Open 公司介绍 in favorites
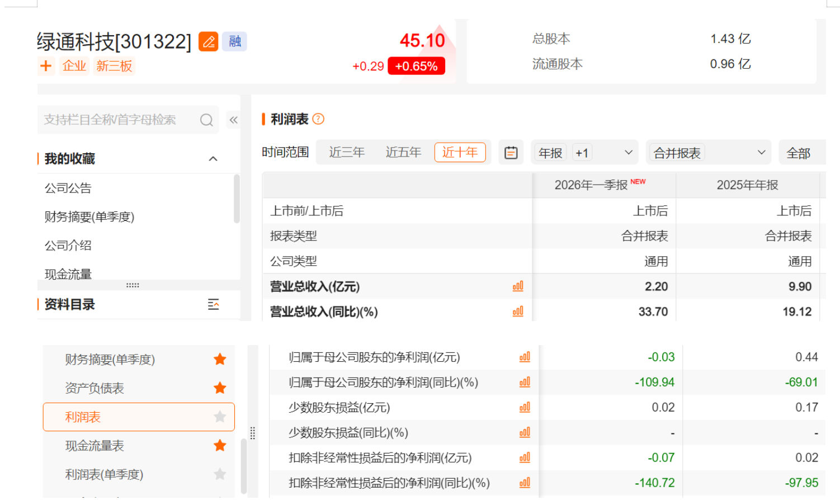 (x=68, y=246)
